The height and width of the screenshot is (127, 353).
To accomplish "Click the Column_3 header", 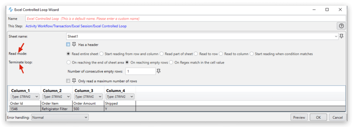I will (84, 91).
